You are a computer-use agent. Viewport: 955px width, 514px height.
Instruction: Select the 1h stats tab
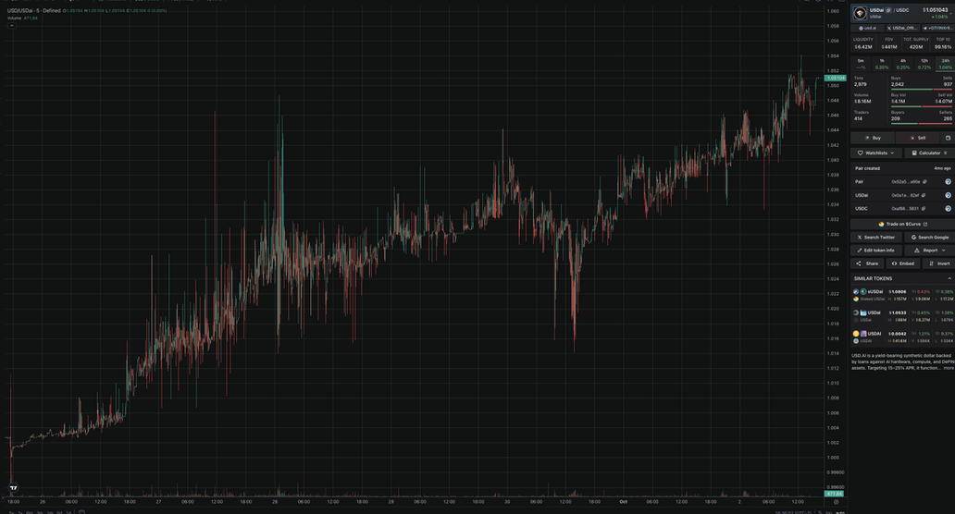click(x=882, y=64)
